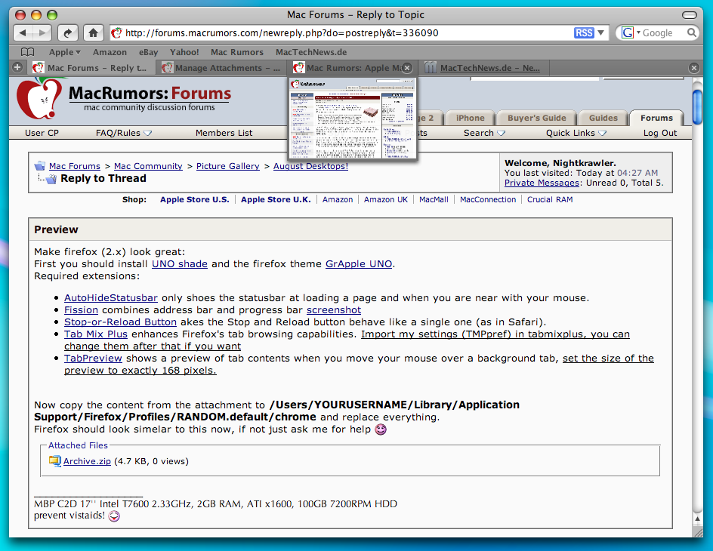Close the Mac Rumors: Apple Mac tab
Image resolution: width=713 pixels, height=551 pixels.
coord(407,68)
